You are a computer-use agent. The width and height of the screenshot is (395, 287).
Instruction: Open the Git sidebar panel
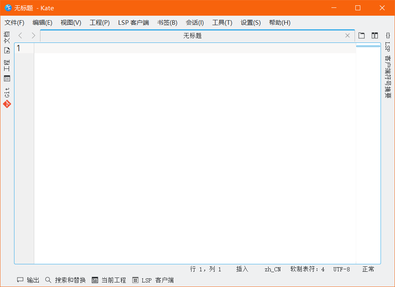pos(7,98)
